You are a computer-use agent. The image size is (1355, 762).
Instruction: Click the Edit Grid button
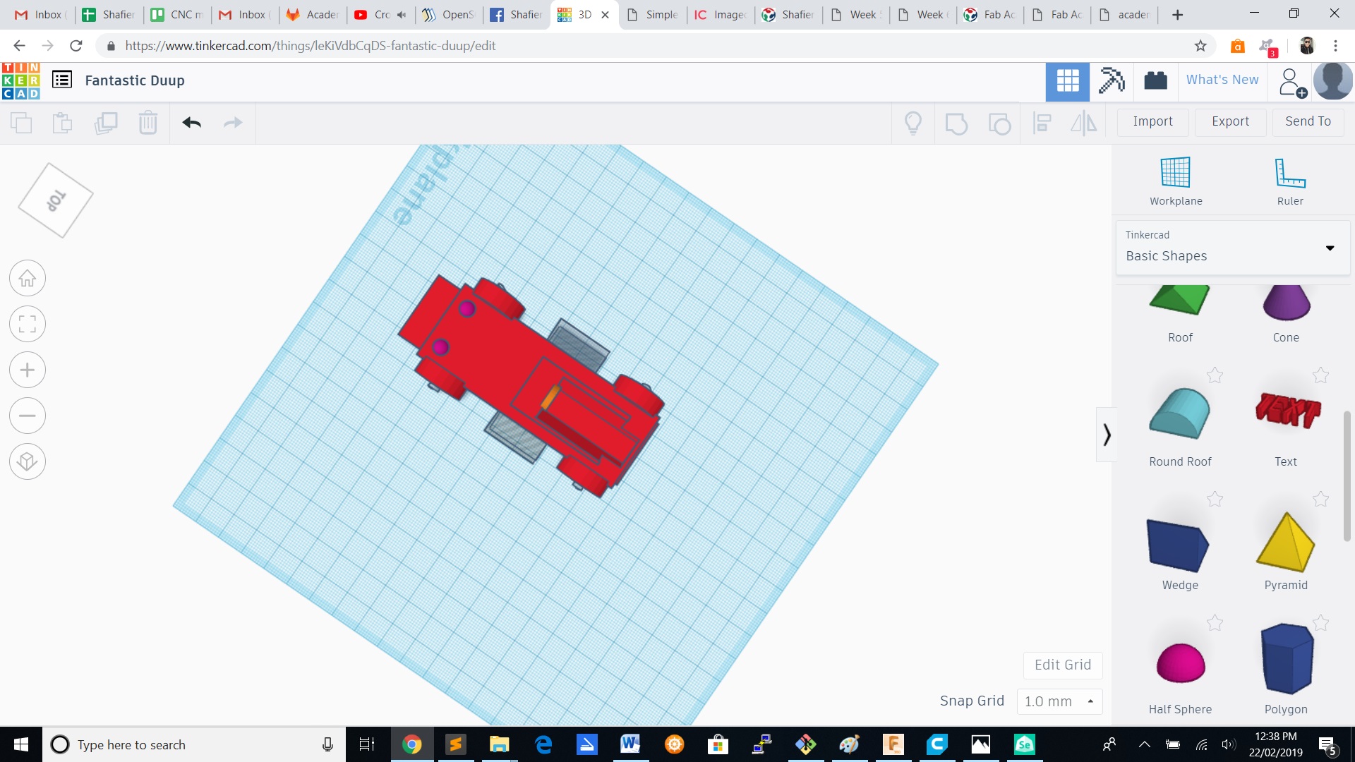pyautogui.click(x=1063, y=664)
